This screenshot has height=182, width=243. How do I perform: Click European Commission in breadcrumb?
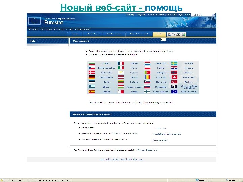point(41,29)
